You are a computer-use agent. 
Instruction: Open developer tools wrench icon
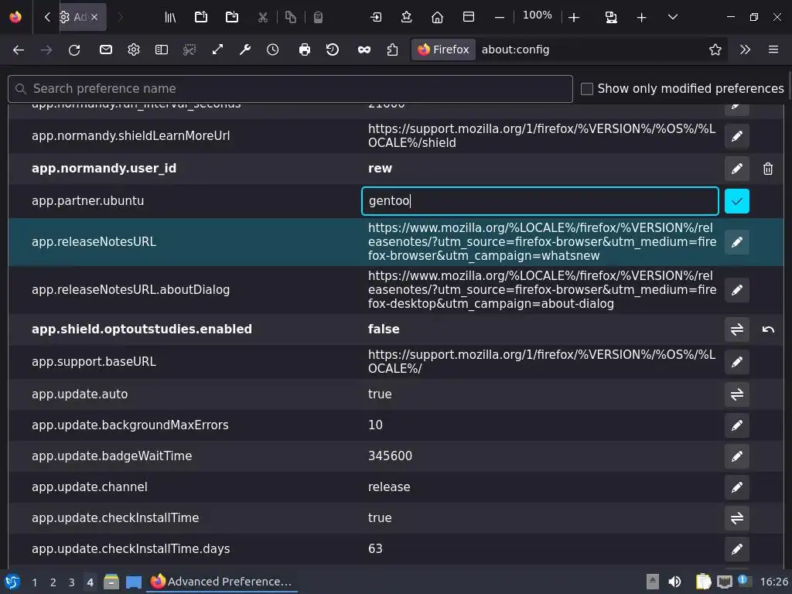pyautogui.click(x=245, y=49)
